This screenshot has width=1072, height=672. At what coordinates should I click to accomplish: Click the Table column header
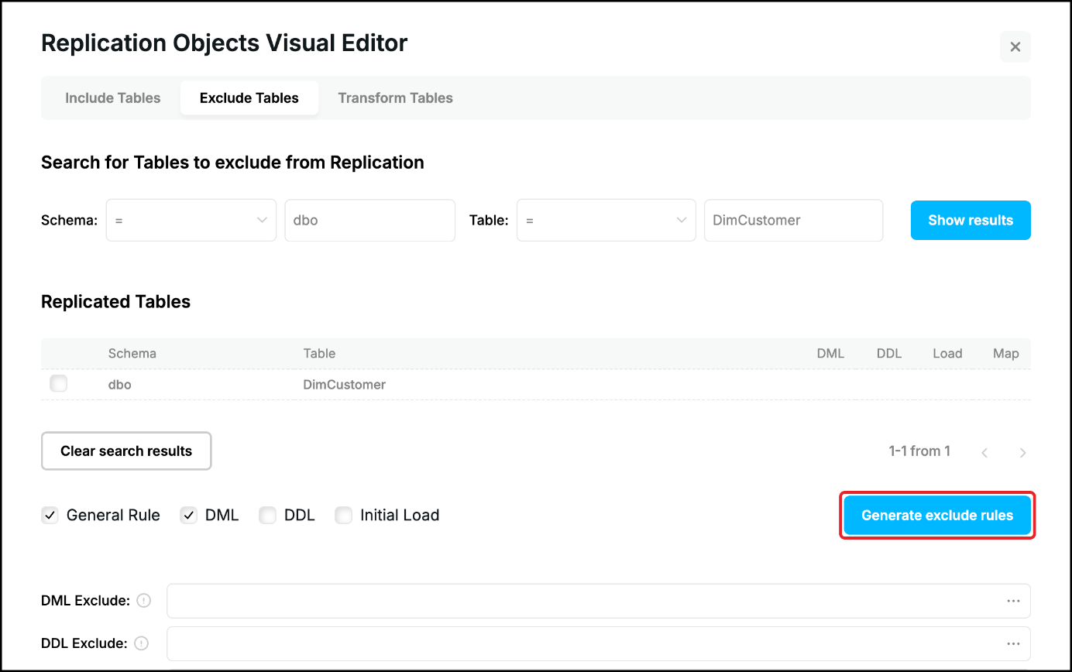(x=319, y=353)
